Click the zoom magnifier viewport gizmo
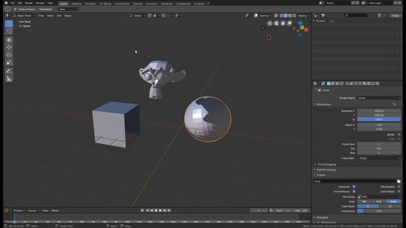Image resolution: width=406 pixels, height=228 pixels. click(289, 23)
